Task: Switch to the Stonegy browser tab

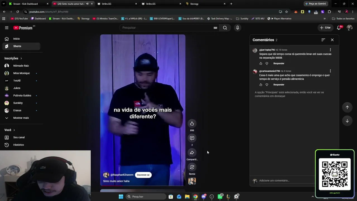Action: click(206, 4)
